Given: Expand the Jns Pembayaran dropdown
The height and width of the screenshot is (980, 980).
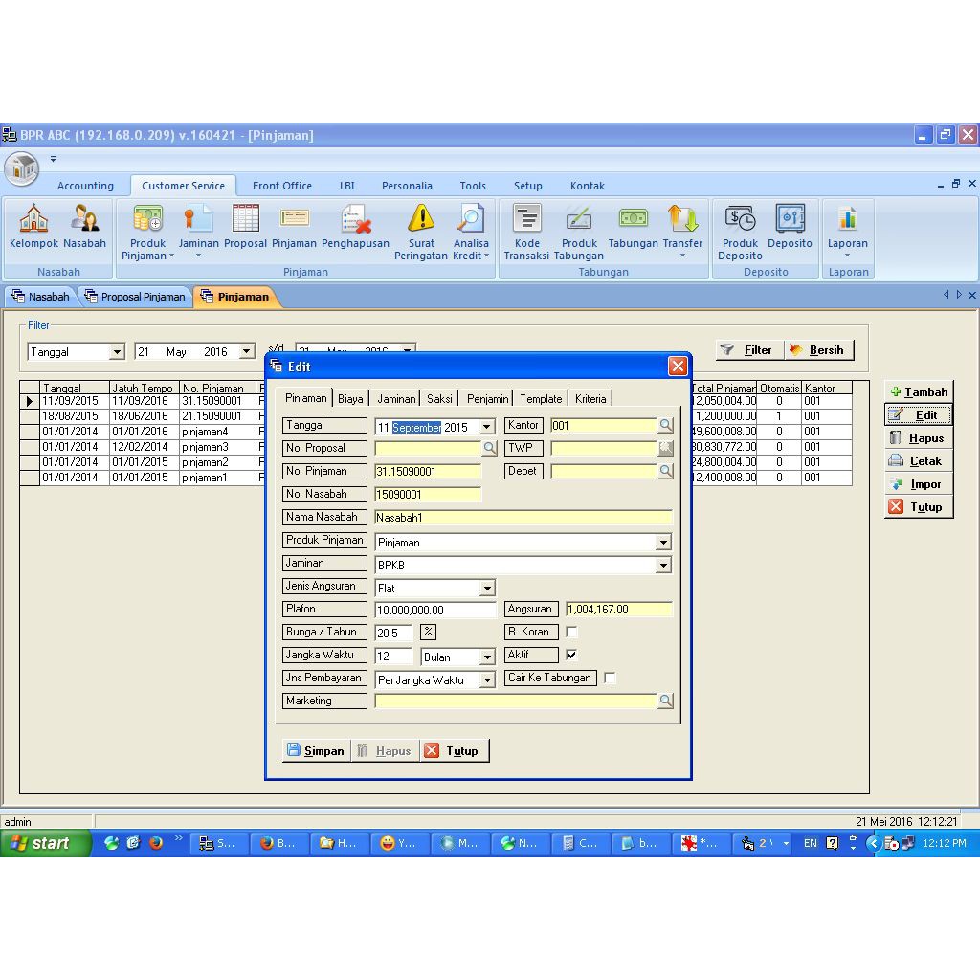Looking at the screenshot, I should tap(487, 680).
